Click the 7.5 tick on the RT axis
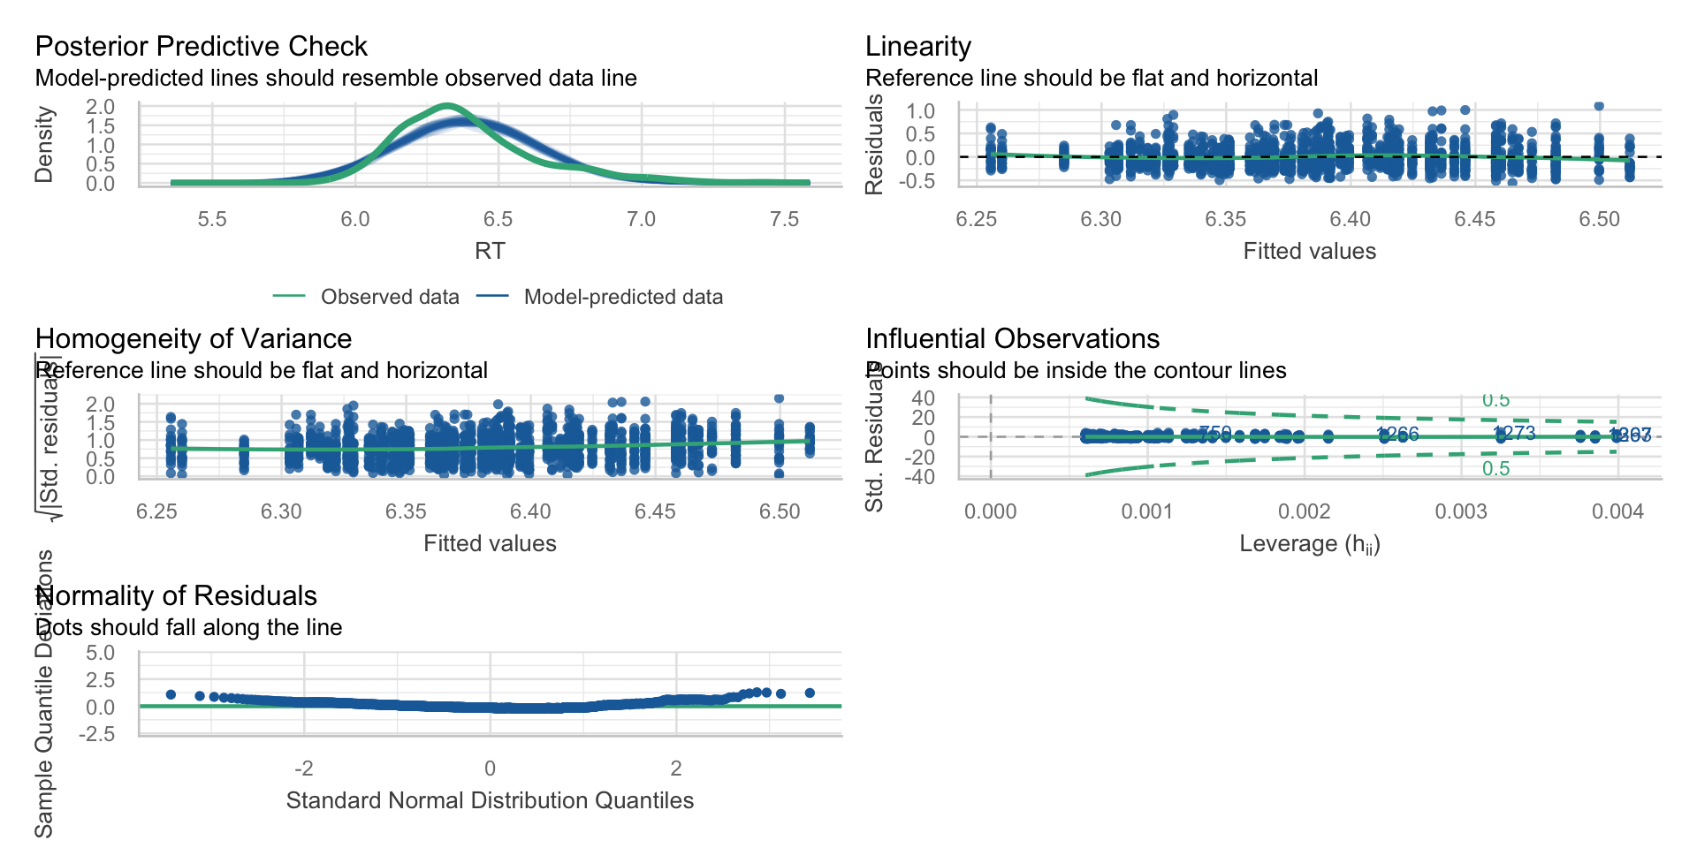The height and width of the screenshot is (848, 1697). [x=784, y=219]
